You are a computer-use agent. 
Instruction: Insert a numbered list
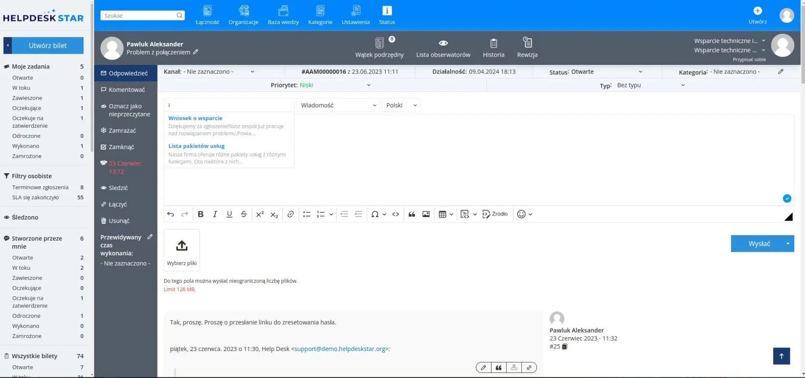click(x=321, y=214)
